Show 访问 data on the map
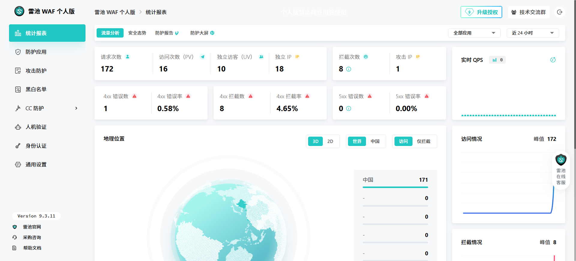 coord(403,141)
